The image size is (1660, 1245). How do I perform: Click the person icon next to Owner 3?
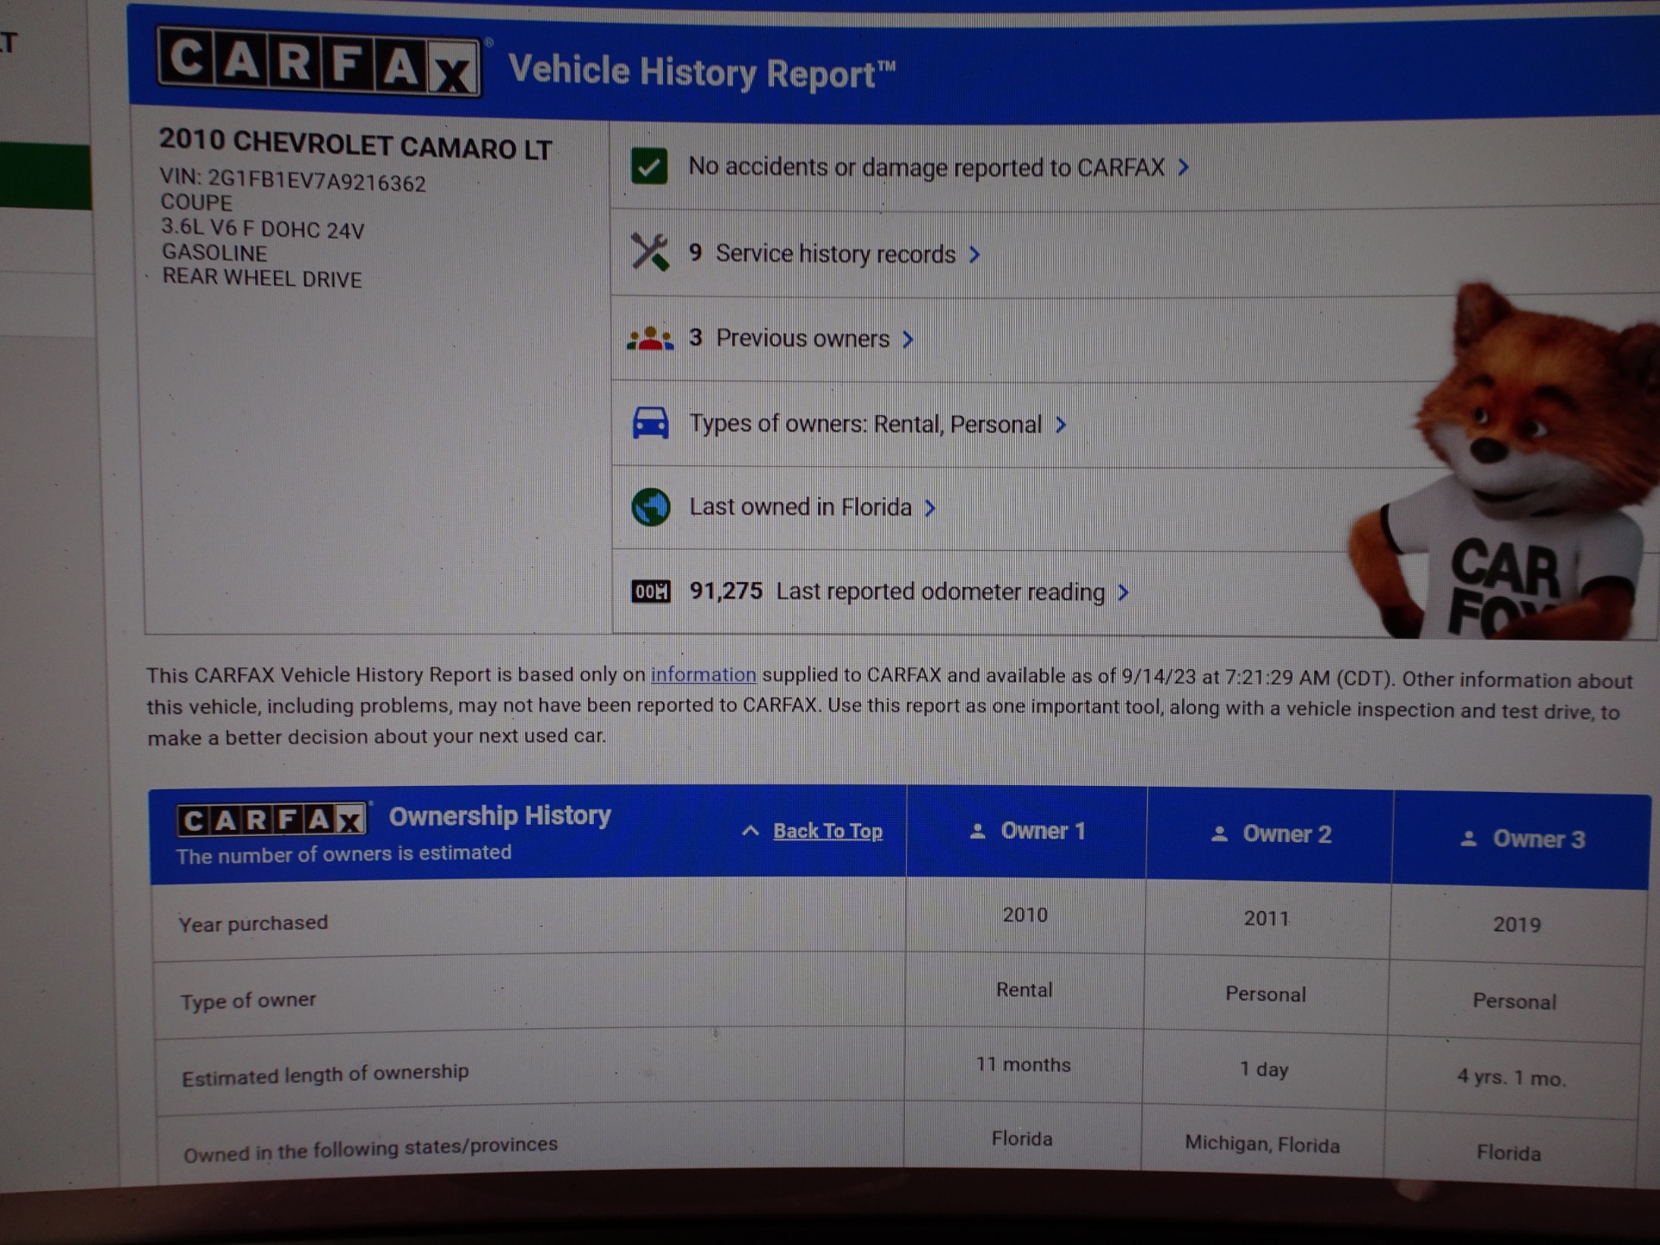(1468, 839)
